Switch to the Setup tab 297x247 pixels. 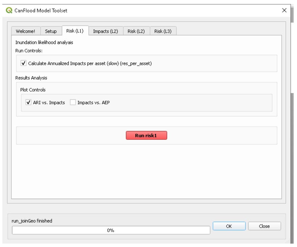tap(51, 31)
